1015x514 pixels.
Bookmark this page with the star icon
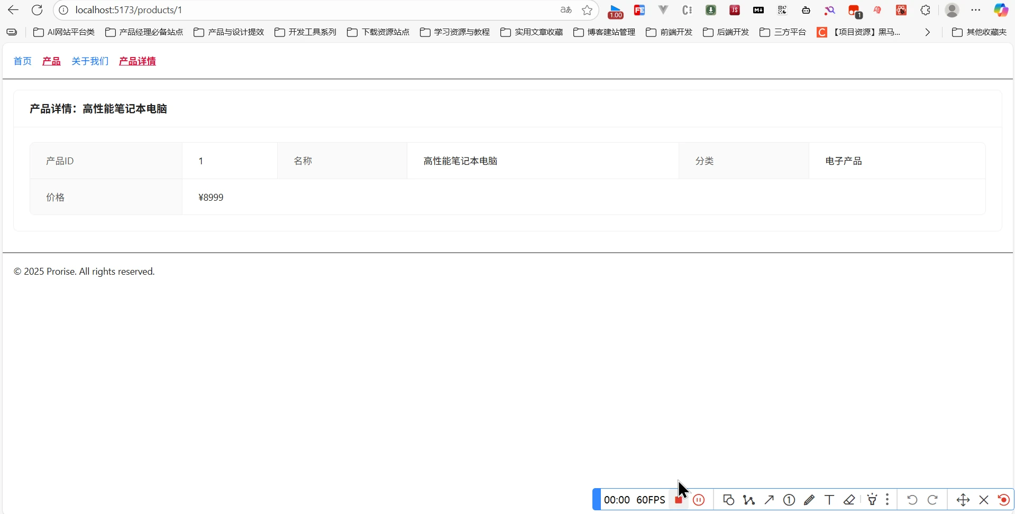tap(587, 10)
